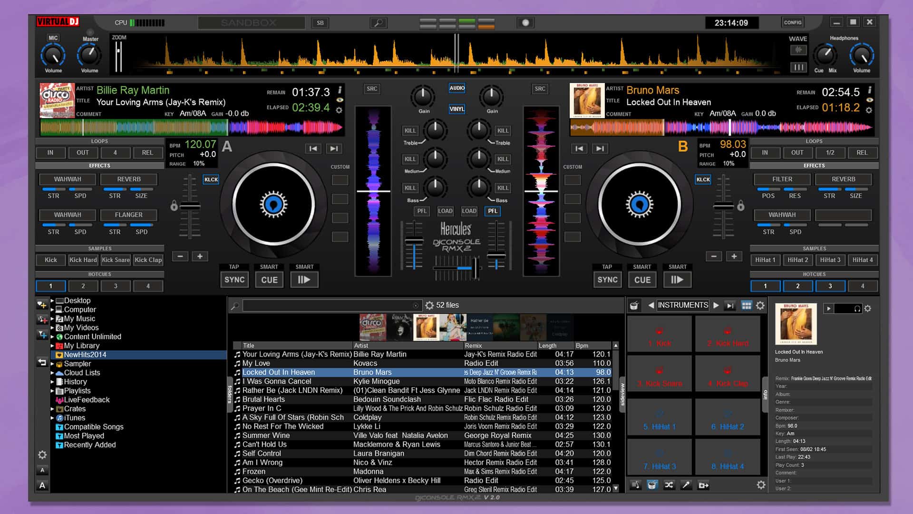
Task: Open the folders sideview tab
Action: [x=231, y=393]
